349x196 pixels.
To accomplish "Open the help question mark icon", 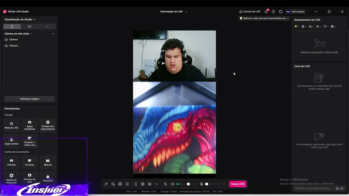I will (273, 12).
